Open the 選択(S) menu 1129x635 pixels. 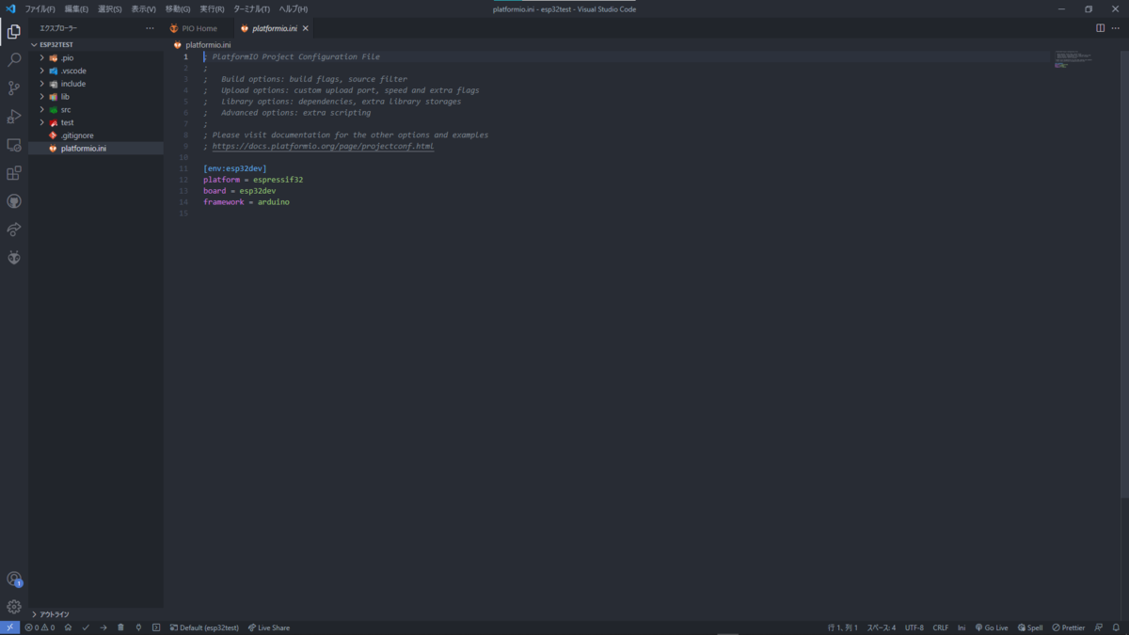tap(110, 9)
